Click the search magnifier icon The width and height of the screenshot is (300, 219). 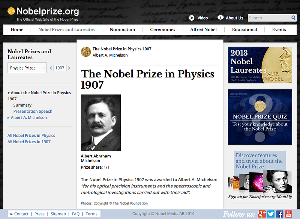pyautogui.click(x=293, y=18)
